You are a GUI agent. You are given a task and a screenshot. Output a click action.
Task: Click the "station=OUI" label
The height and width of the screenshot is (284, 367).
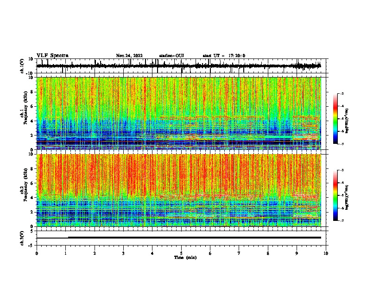[x=171, y=56]
